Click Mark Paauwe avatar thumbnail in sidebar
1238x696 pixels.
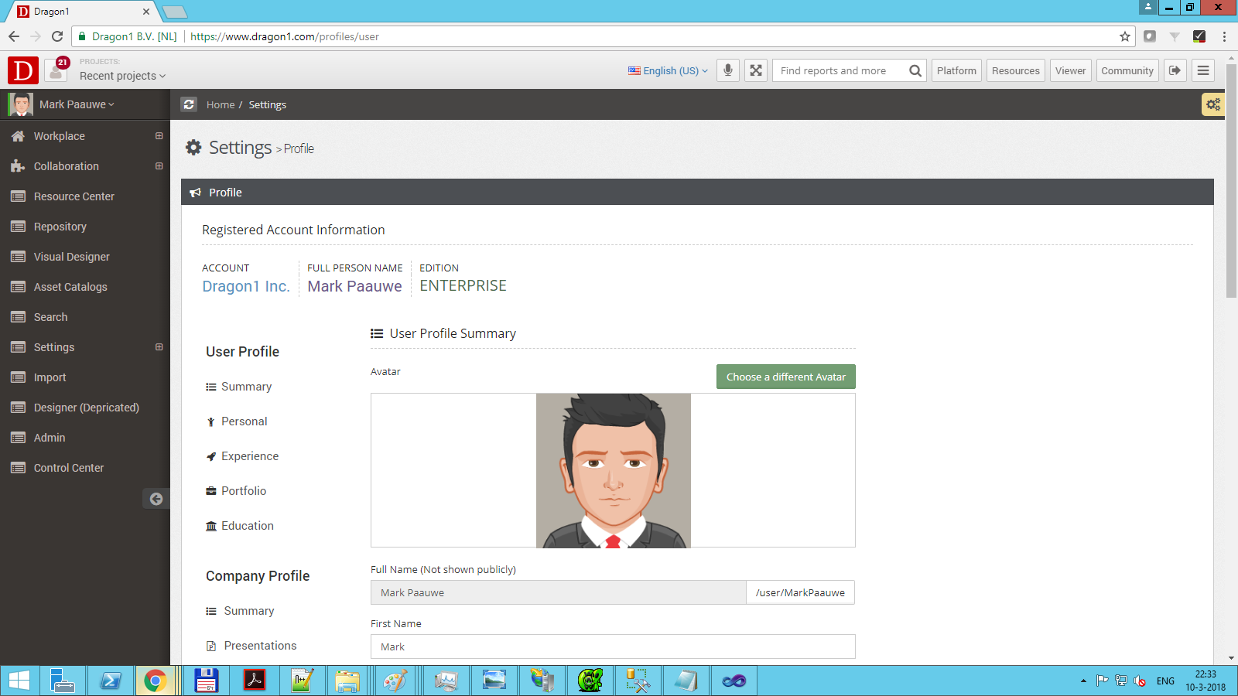pos(21,104)
